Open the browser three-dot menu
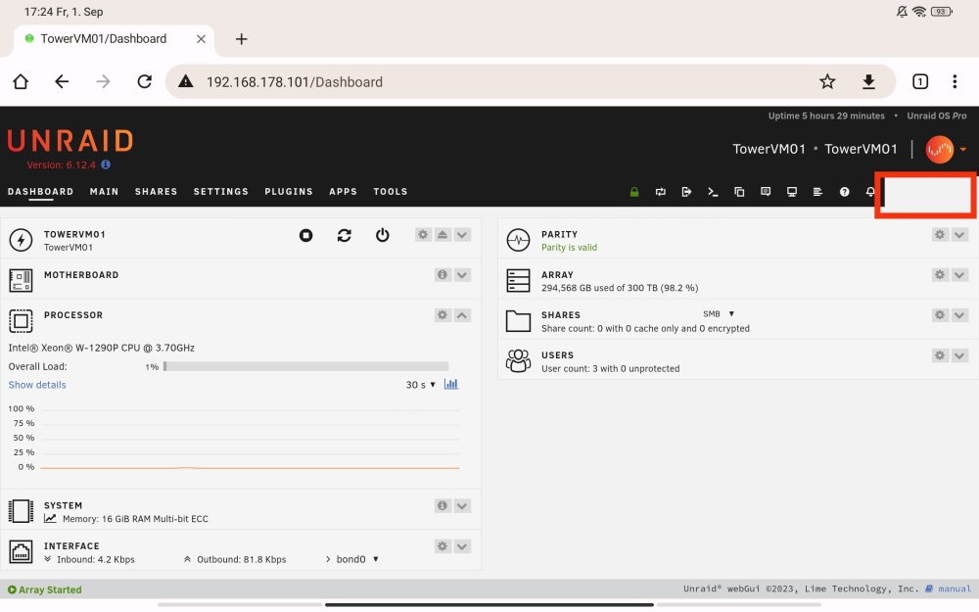The image size is (979, 612). pos(955,82)
